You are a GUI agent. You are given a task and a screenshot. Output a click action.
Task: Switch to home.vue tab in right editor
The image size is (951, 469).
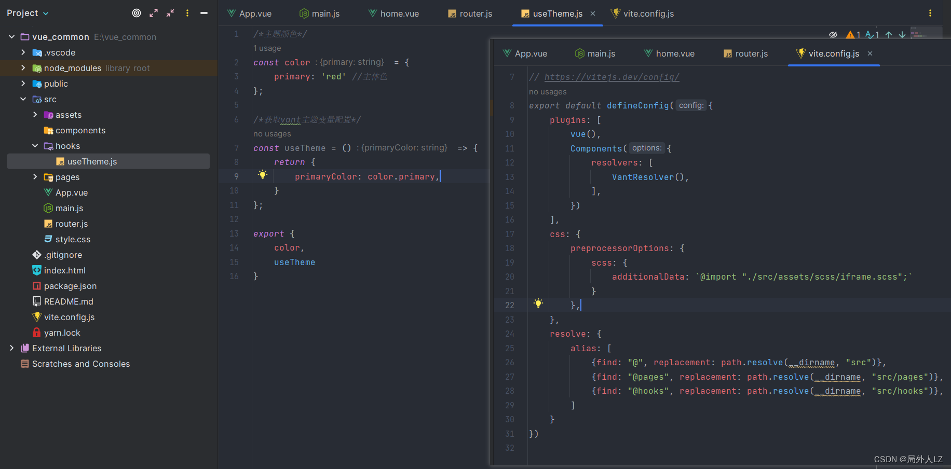(x=669, y=53)
